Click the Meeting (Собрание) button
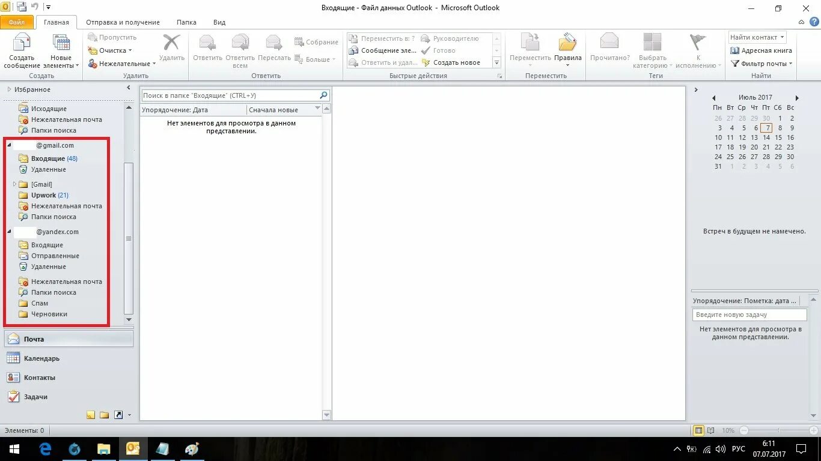Viewport: 821px width, 461px height. point(316,42)
